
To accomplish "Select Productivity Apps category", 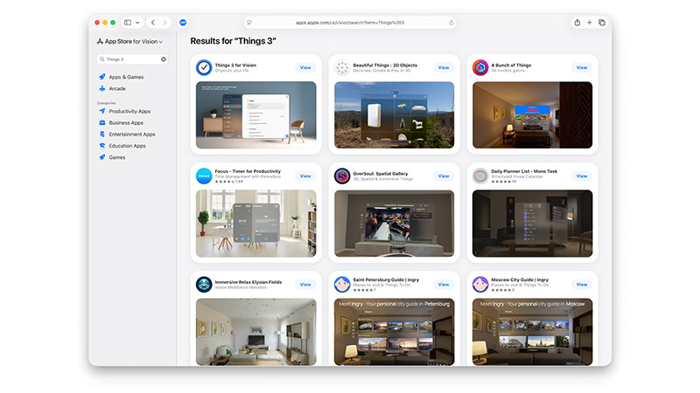I will [x=129, y=112].
